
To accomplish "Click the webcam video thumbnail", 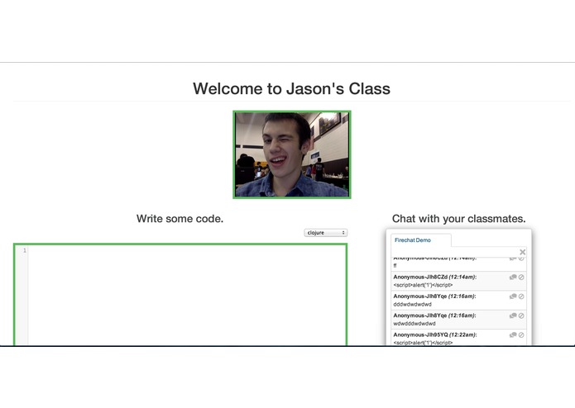I will tap(292, 154).
